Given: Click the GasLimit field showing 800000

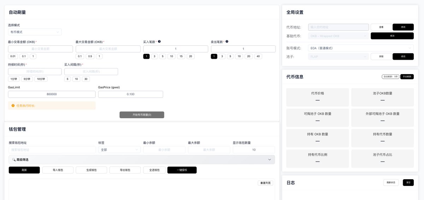Looking at the screenshot, I should 52,94.
